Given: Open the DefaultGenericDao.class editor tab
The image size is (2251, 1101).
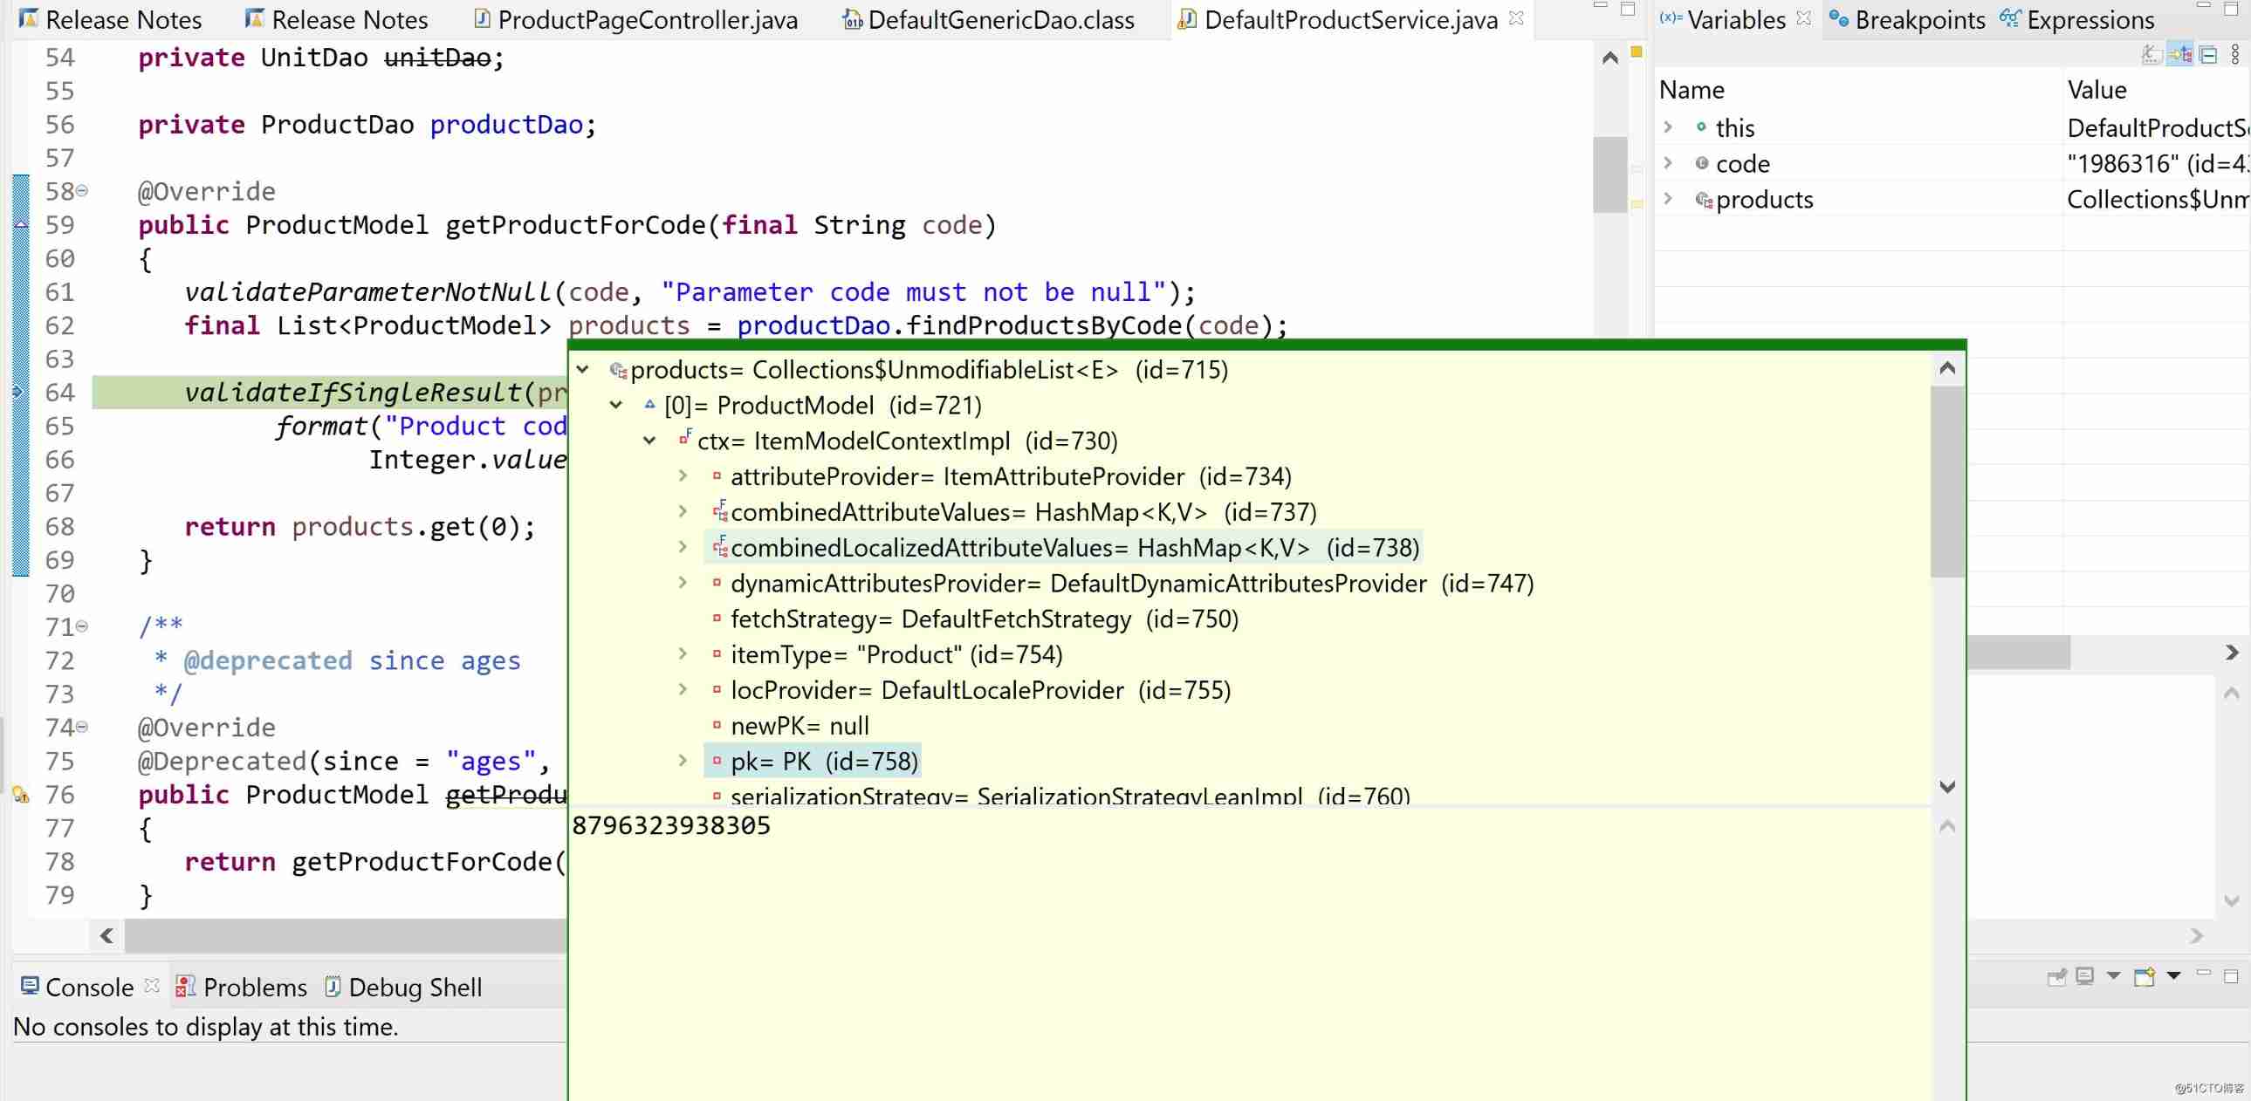Looking at the screenshot, I should [988, 19].
